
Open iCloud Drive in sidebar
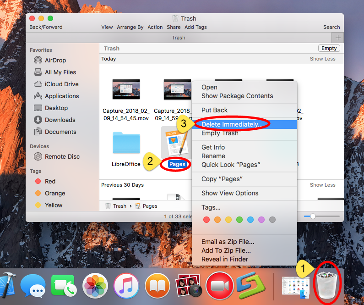pos(56,84)
